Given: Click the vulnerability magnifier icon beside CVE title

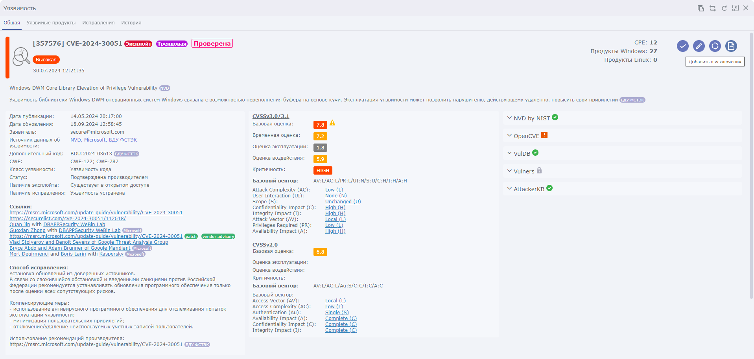Looking at the screenshot, I should point(21,57).
